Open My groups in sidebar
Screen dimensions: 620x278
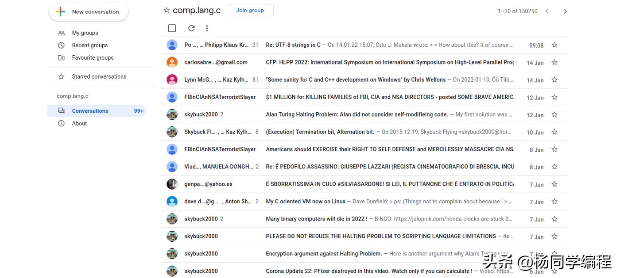(x=85, y=33)
